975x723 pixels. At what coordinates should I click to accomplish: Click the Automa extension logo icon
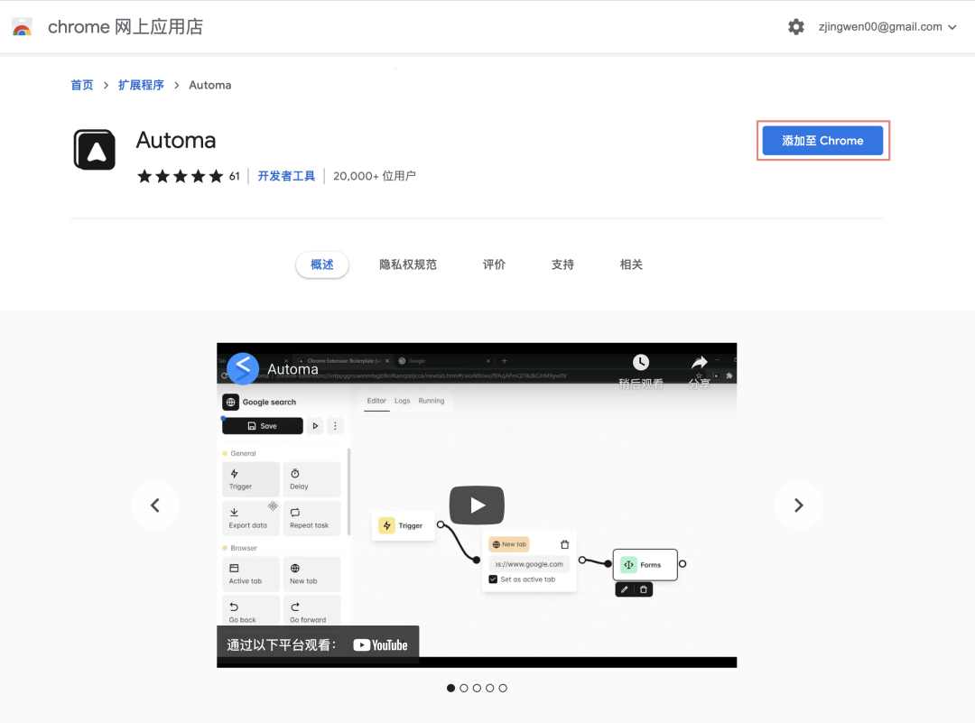tap(95, 150)
